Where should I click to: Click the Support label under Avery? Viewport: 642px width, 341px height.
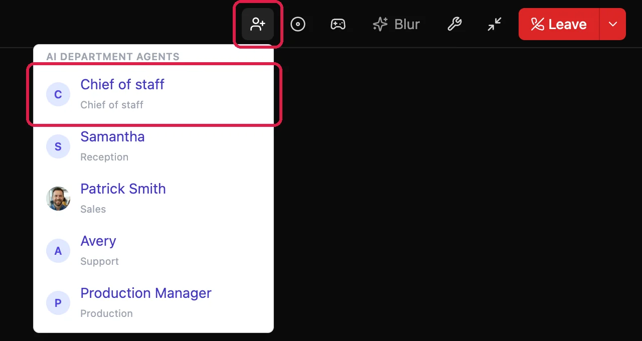click(99, 261)
